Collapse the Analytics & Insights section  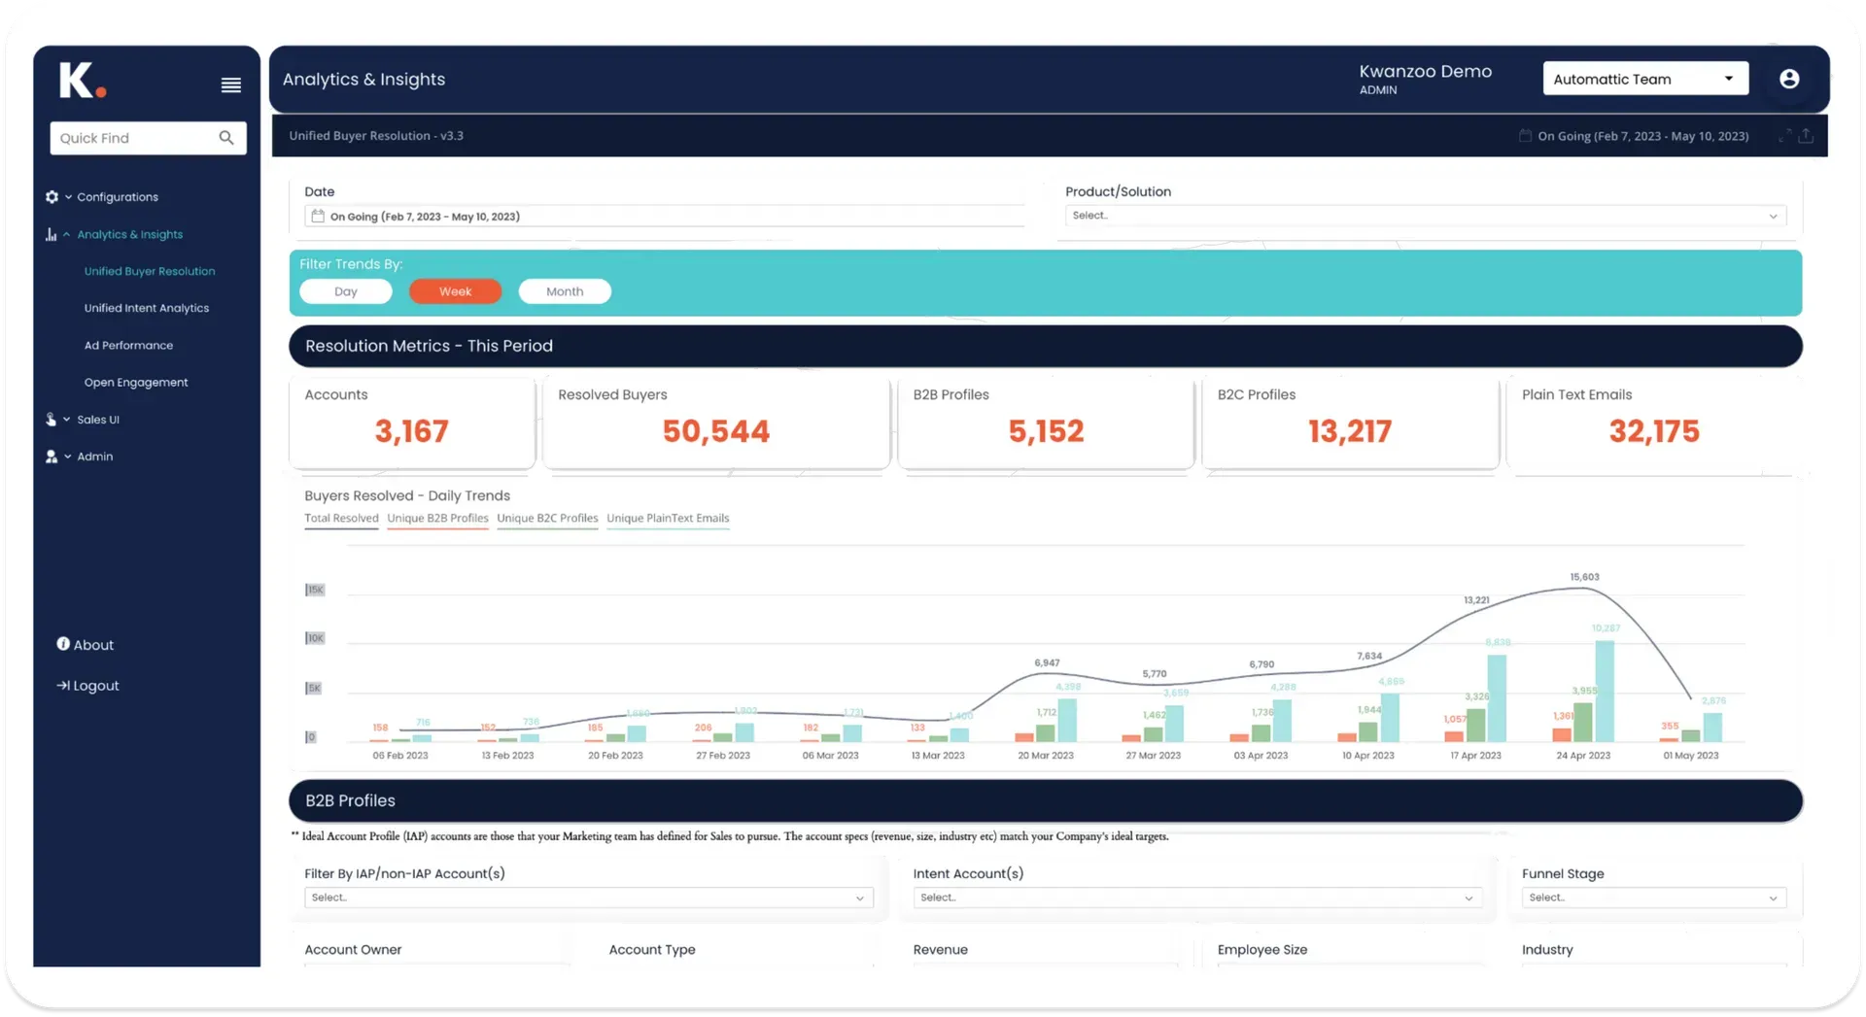point(67,234)
